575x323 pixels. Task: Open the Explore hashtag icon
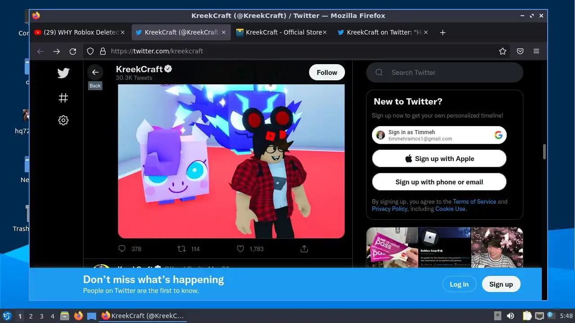(x=63, y=97)
